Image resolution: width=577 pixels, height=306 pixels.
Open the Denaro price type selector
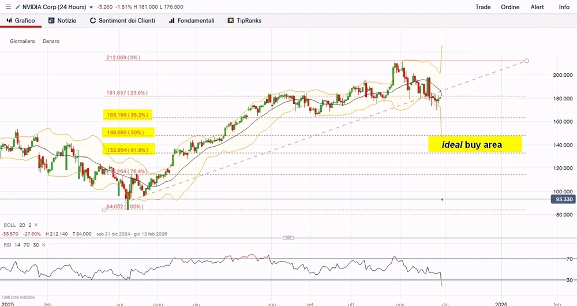[51, 42]
